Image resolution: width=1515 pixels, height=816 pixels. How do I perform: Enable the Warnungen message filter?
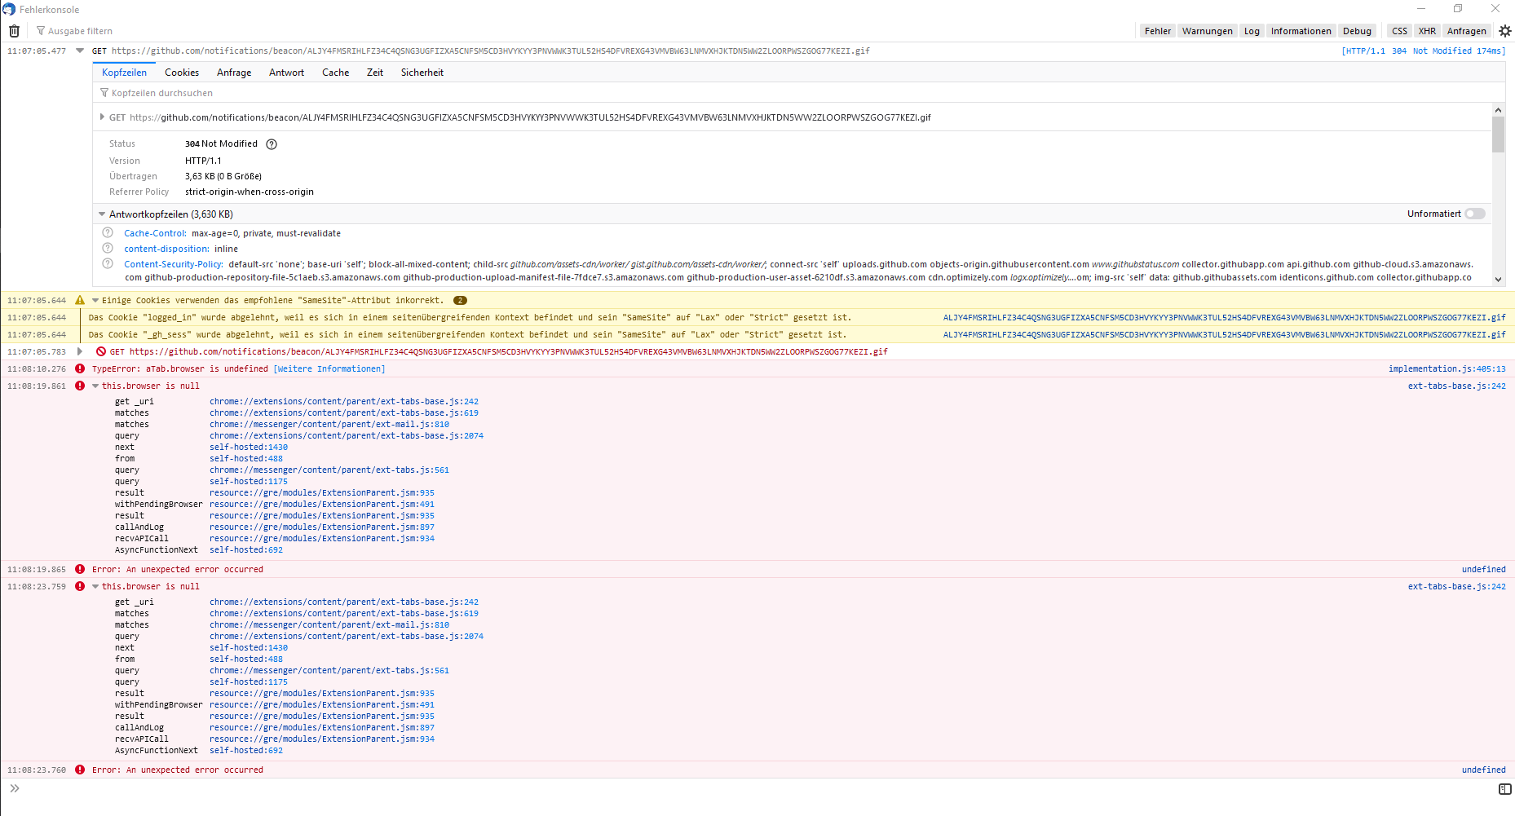[x=1207, y=30]
